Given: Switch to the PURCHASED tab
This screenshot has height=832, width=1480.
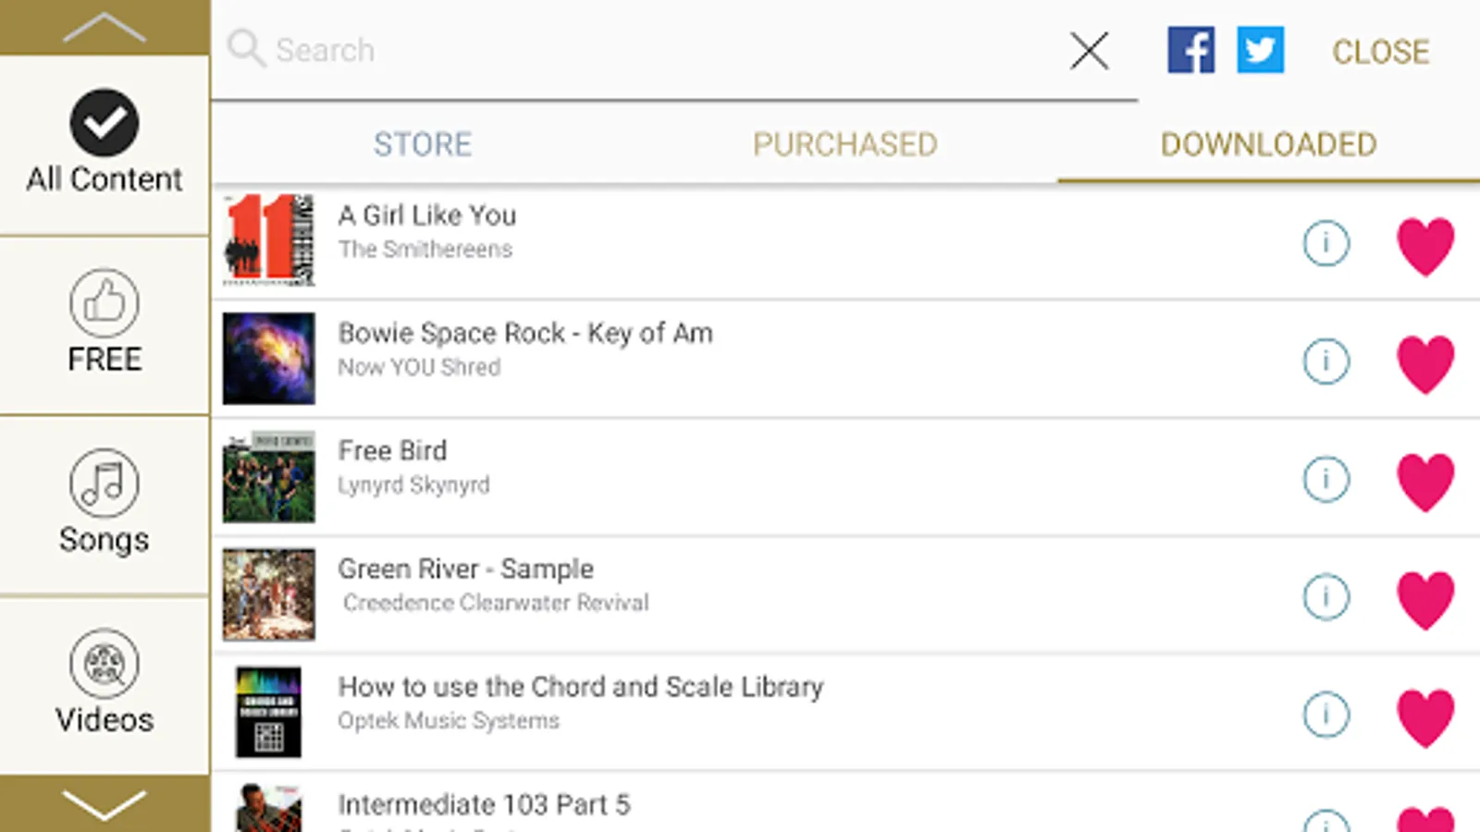Looking at the screenshot, I should pos(845,144).
